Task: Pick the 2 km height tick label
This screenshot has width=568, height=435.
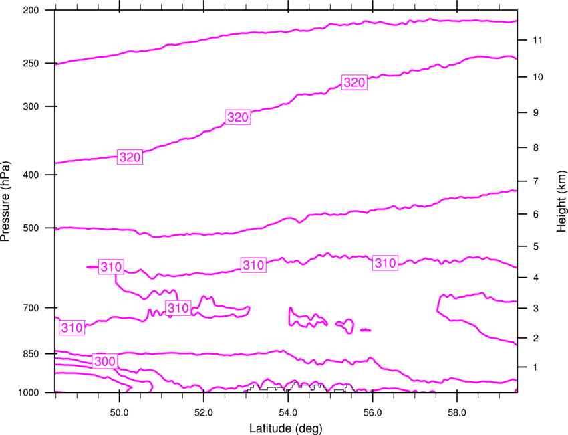Action: pyautogui.click(x=535, y=338)
